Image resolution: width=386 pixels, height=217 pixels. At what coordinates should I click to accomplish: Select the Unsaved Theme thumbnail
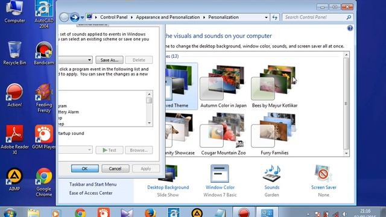pyautogui.click(x=181, y=86)
